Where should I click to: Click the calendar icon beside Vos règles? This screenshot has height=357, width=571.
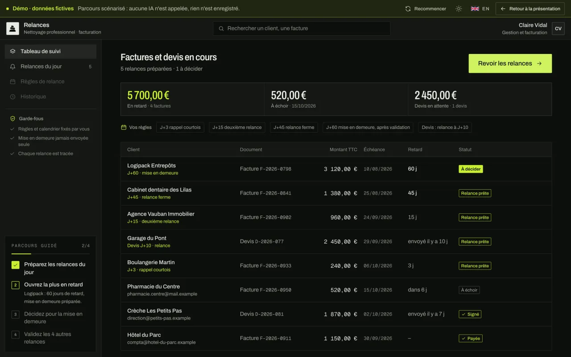tap(124, 127)
